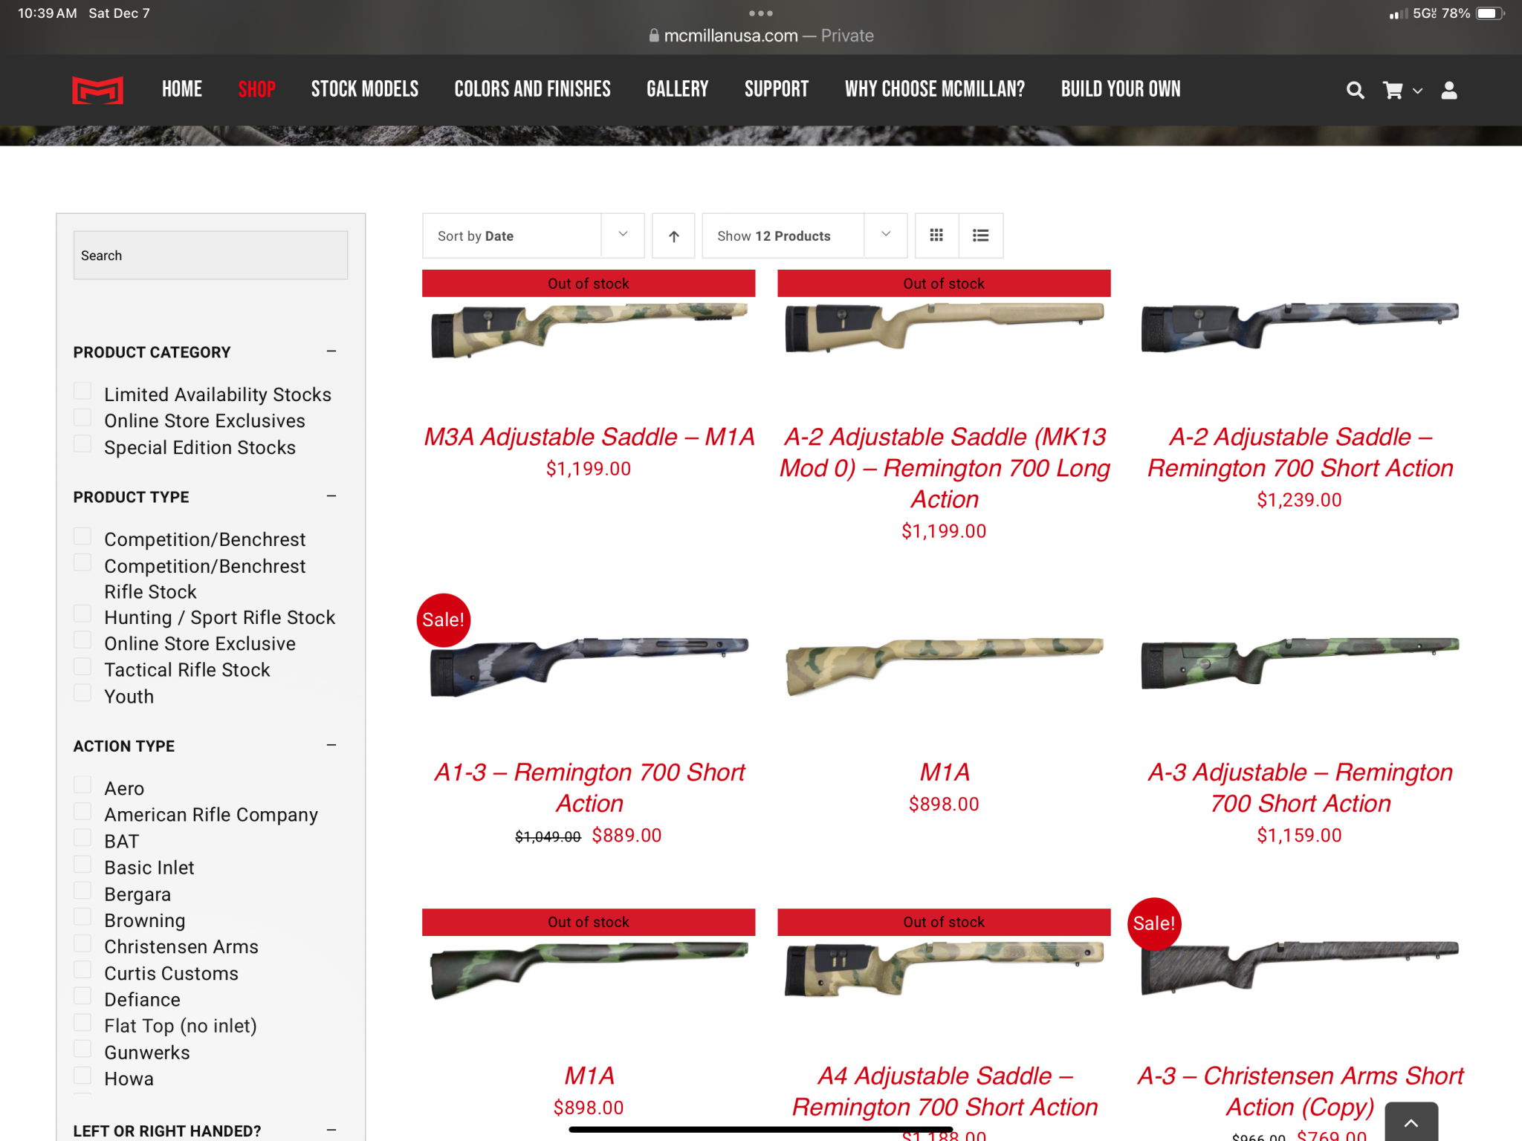Open the Shop menu item
The image size is (1522, 1141).
click(x=256, y=90)
